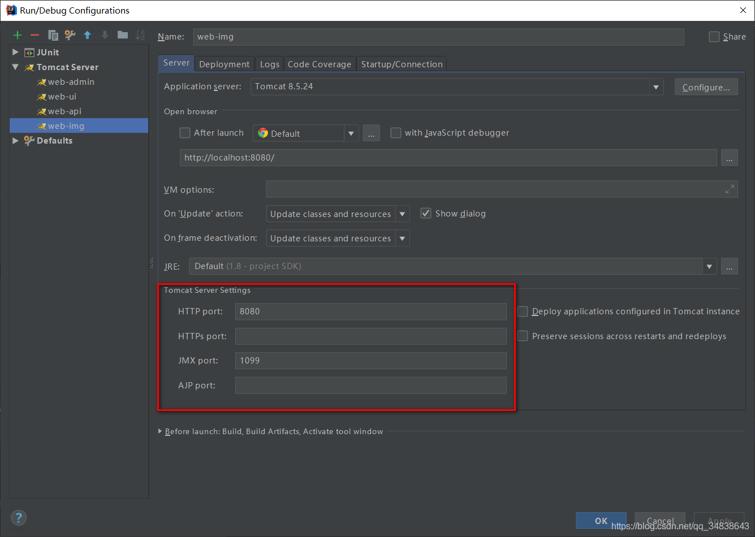Click Configure... button
This screenshot has height=537, width=755.
[x=706, y=87]
